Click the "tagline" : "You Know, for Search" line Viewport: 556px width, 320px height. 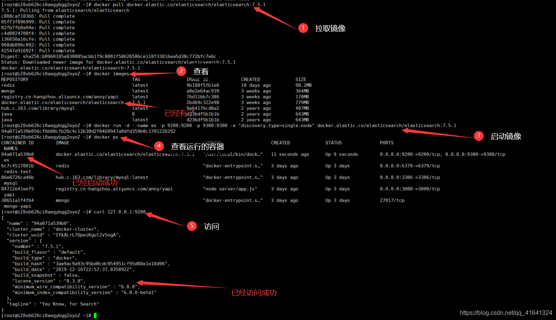point(53,304)
